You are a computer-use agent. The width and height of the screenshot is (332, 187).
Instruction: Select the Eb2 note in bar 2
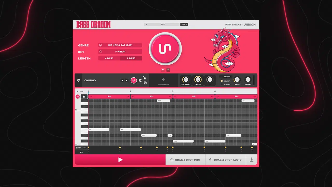[163, 101]
